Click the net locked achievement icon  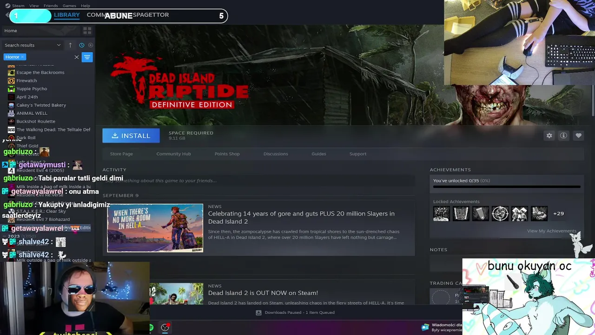461,214
